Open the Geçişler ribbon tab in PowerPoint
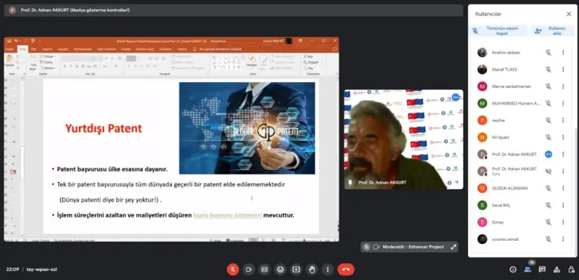 [63, 49]
